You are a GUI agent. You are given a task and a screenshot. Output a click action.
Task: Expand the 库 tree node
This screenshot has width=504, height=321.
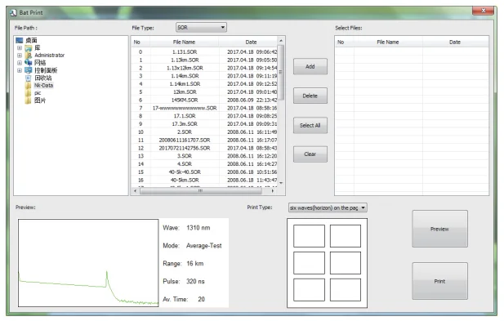point(20,48)
